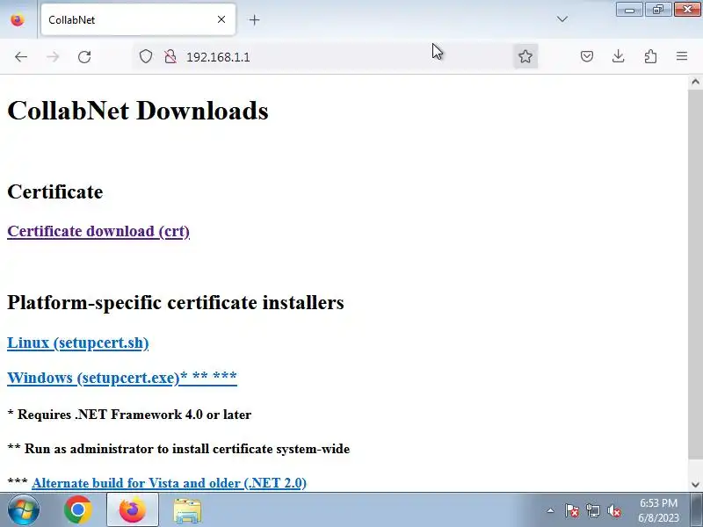Download the Certificate download (crt) link

click(x=98, y=231)
